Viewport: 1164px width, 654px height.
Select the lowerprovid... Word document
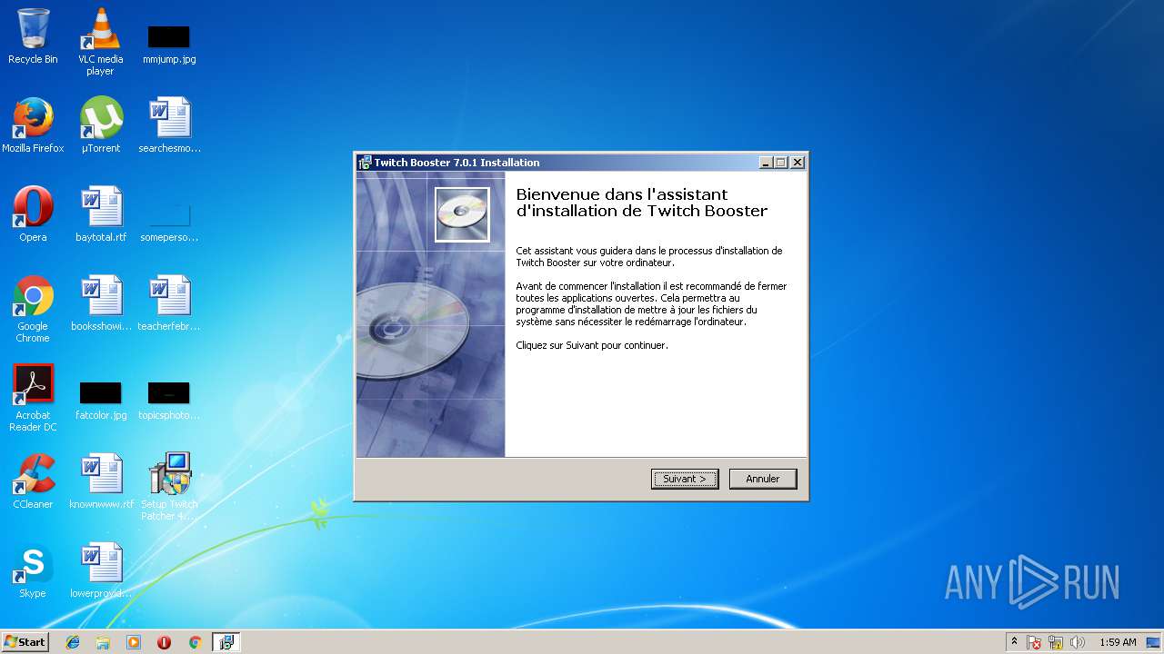click(x=101, y=570)
